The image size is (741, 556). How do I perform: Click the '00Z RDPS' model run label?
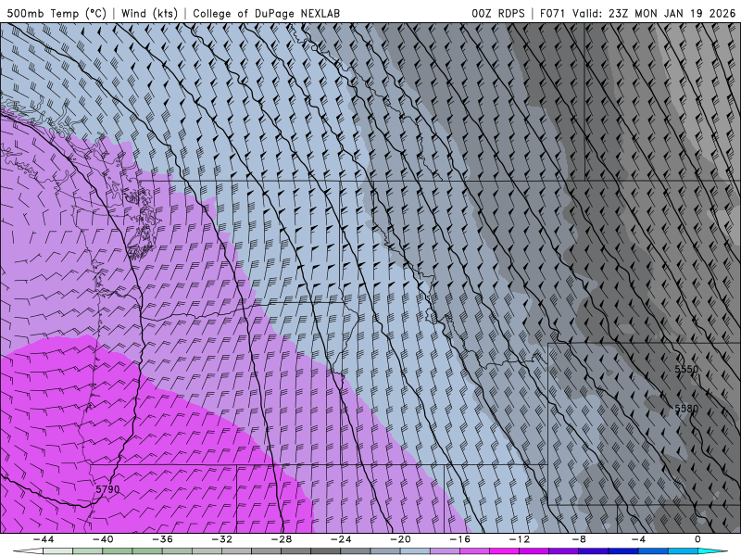pos(498,13)
